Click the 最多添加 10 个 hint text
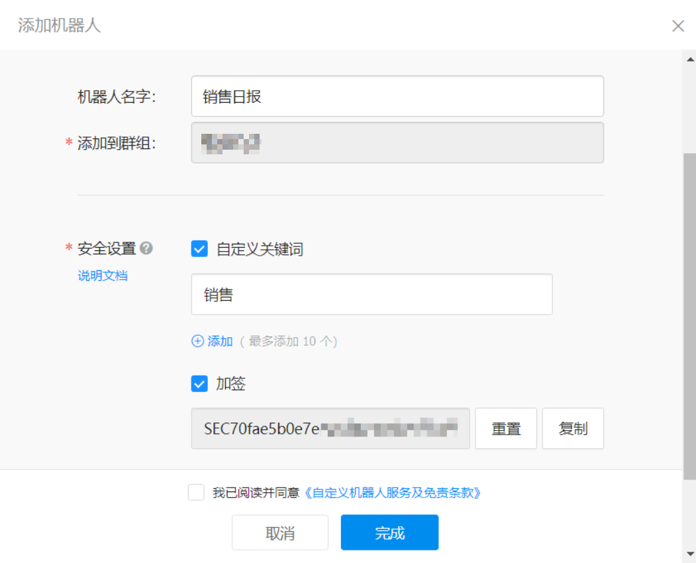The height and width of the screenshot is (563, 696). tap(289, 341)
